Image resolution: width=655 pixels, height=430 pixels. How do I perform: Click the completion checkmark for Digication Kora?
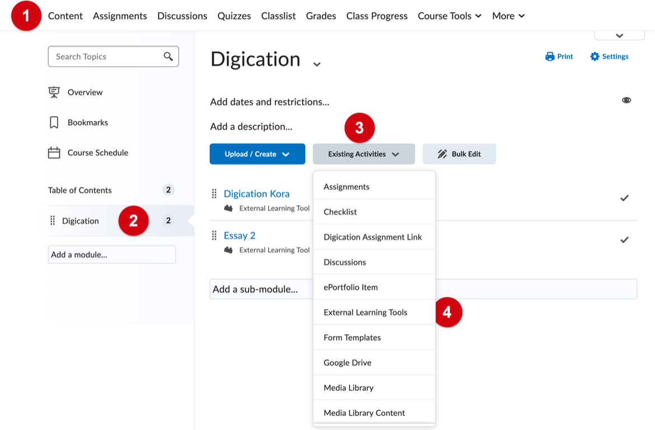click(625, 198)
